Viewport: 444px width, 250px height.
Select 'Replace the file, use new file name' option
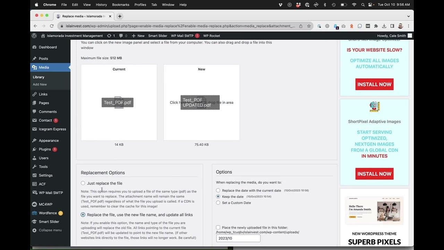(x=83, y=215)
